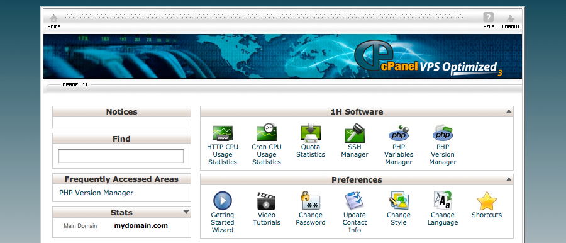Click the Logout user icon
This screenshot has width=566, height=243.
click(x=511, y=18)
